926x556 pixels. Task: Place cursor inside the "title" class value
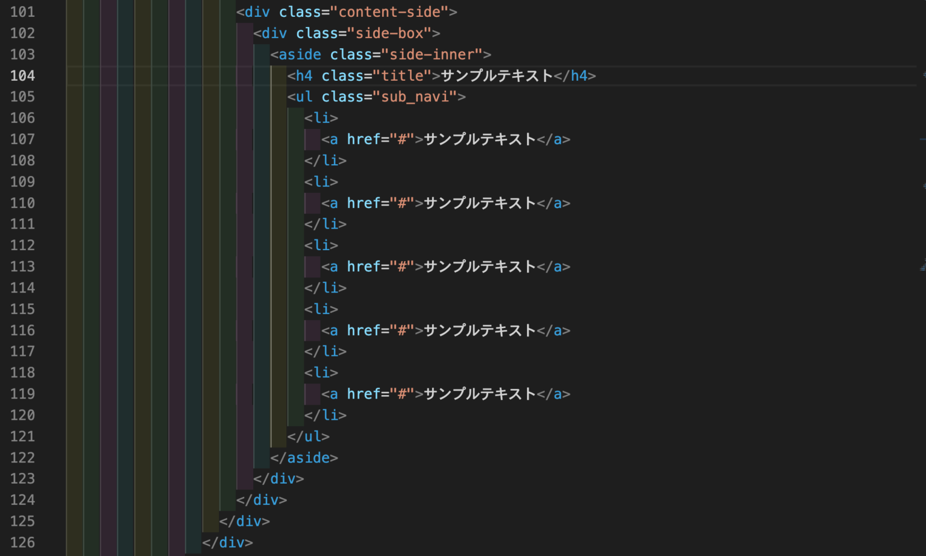(405, 75)
